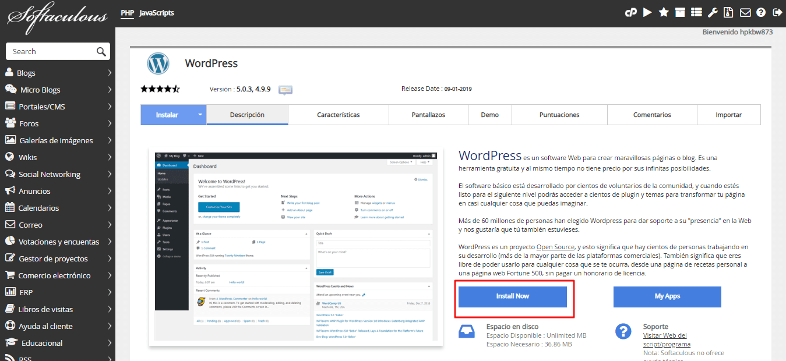Click the star rating under WordPress

pos(160,89)
